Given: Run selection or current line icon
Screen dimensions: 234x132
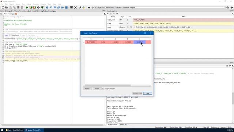Looking at the screenshot, I should point(38,7).
